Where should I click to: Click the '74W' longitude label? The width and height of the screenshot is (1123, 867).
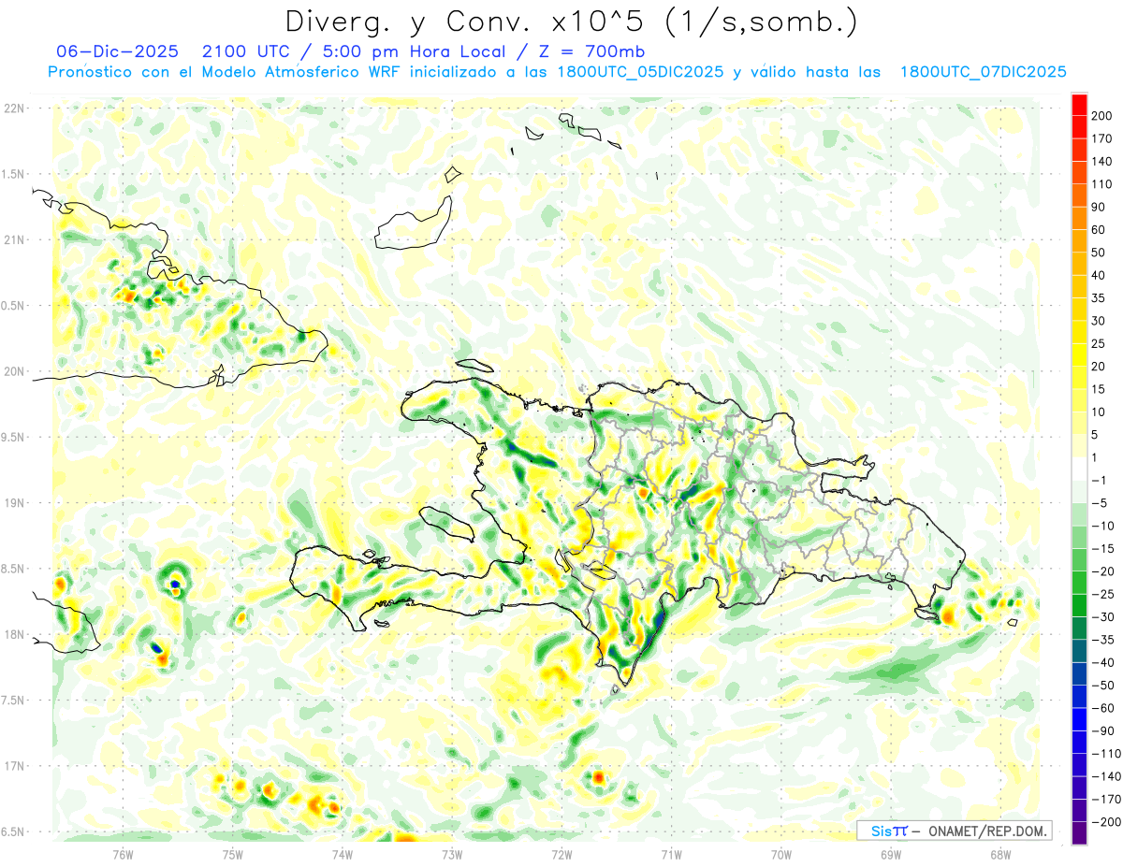[343, 853]
